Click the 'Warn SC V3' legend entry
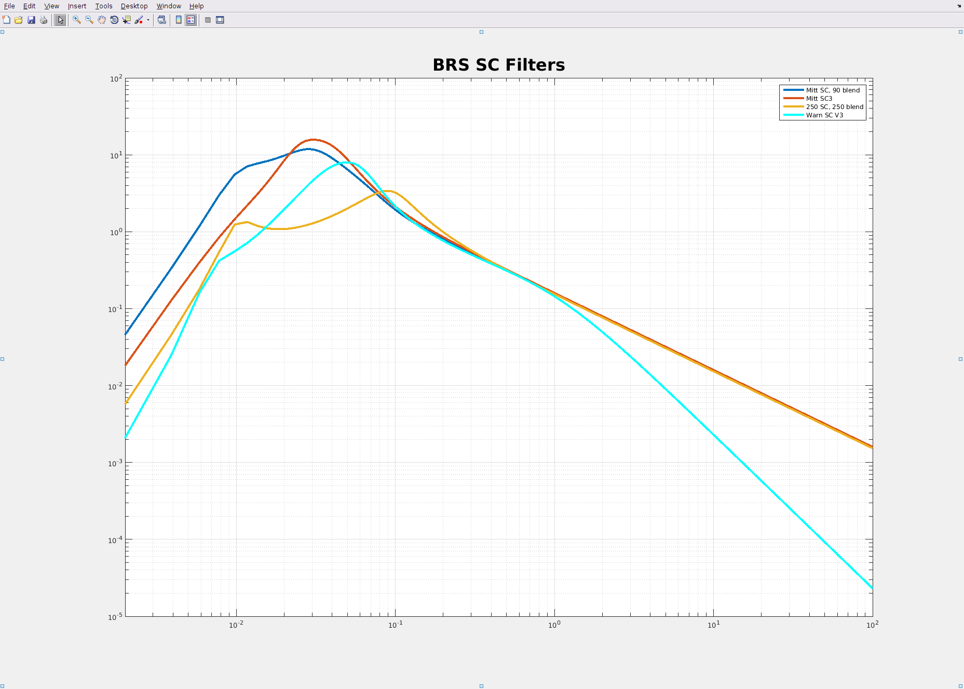The image size is (964, 689). [x=824, y=115]
